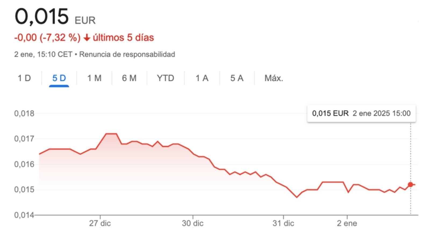The height and width of the screenshot is (242, 430).
Task: Select the Máx. range tab
Action: point(274,78)
